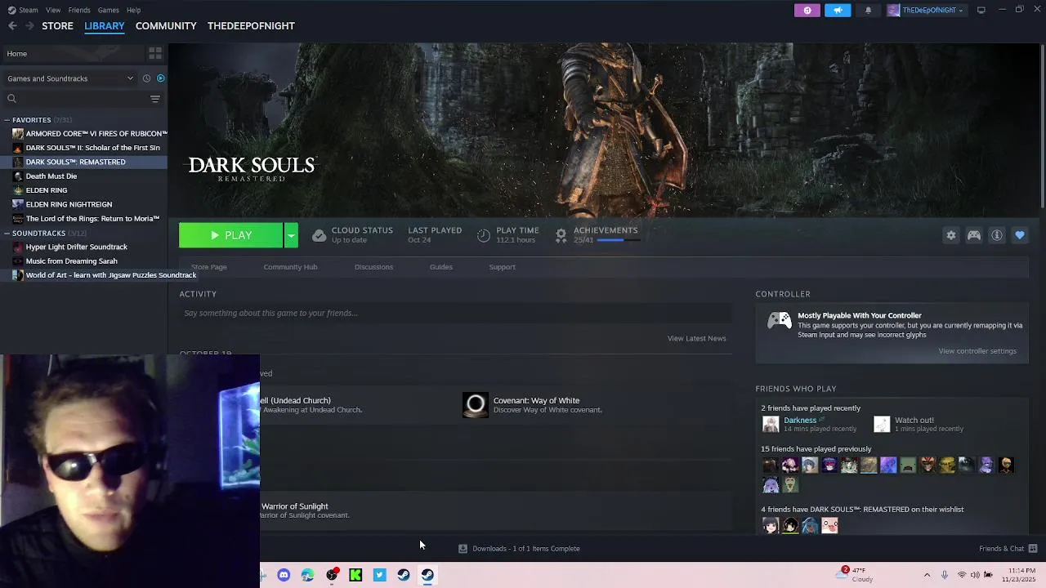This screenshot has width=1046, height=588.
Task: Click the achievements progress bar
Action: [619, 240]
